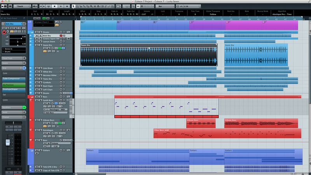This screenshot has width=311, height=175.
Task: Click the EnvelopeShaper strip module
Action: tap(14, 90)
